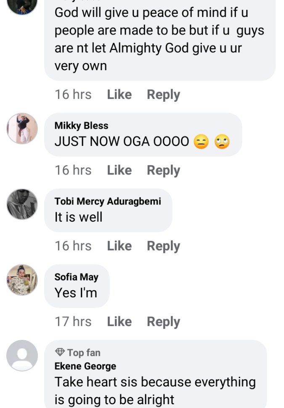Tap Ekene George's default avatar icon
Image resolution: width=284 pixels, height=408 pixels.
(x=22, y=355)
